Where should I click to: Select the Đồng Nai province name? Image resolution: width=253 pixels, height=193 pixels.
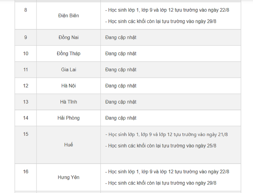click(x=68, y=37)
